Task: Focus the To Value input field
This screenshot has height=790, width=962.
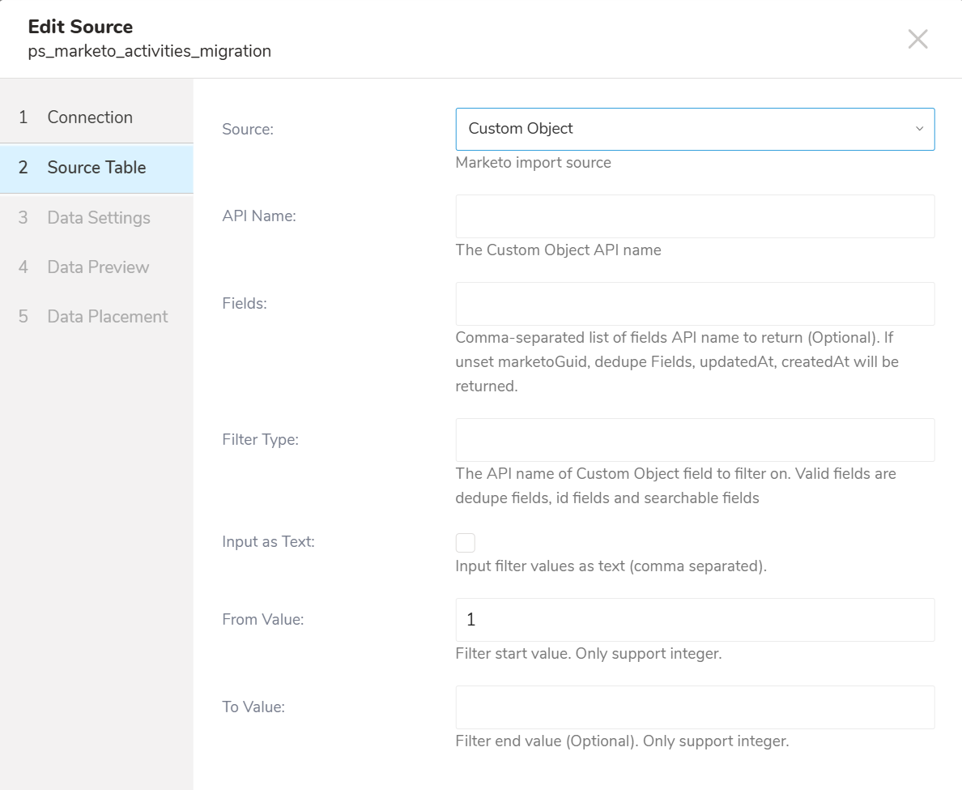Action: point(695,707)
